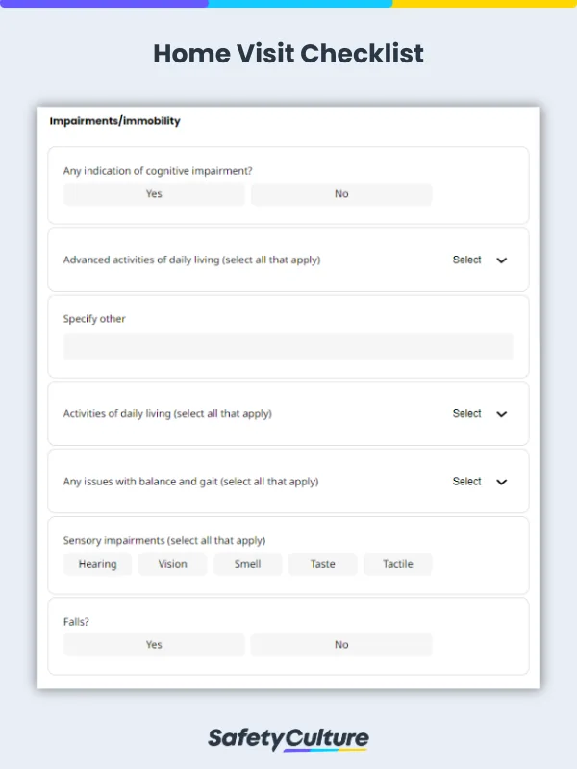Click the Impairments/immobility section header
This screenshot has width=577, height=769.
[114, 122]
